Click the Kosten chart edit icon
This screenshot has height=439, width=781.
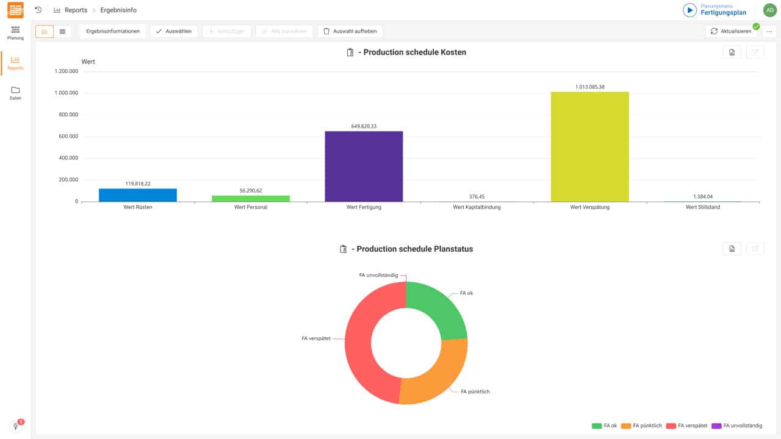point(755,52)
